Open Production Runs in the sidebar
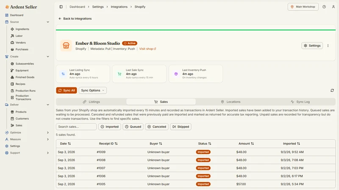This screenshot has height=190, width=339. click(x=25, y=91)
